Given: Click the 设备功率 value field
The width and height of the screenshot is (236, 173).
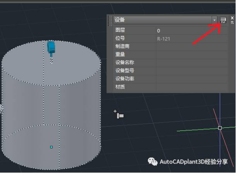Looking at the screenshot, I should tap(192, 79).
